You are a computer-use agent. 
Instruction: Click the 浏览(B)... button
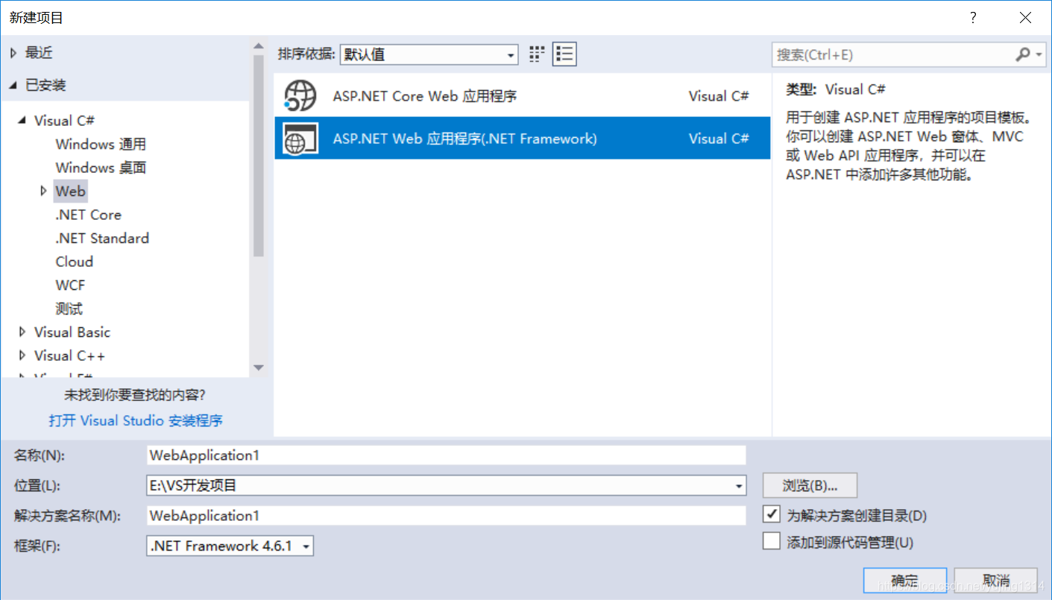point(810,485)
